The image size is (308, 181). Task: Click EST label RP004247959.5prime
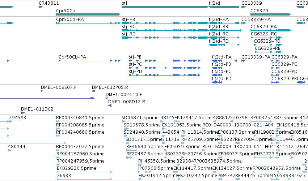[x=80, y=161]
